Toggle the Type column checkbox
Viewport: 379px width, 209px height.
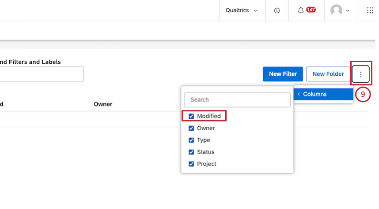coord(191,140)
